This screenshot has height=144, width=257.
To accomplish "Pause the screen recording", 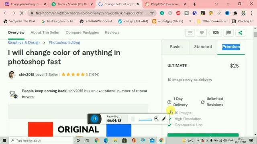I will click(x=94, y=119).
